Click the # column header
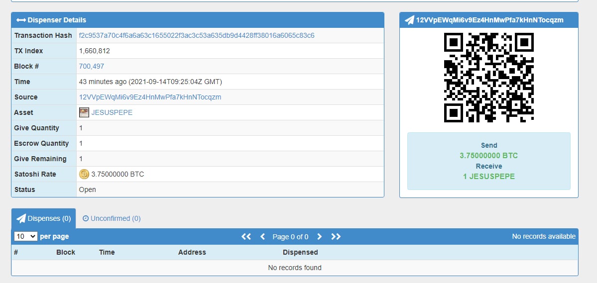Viewport: 597px width, 283px height. point(16,252)
